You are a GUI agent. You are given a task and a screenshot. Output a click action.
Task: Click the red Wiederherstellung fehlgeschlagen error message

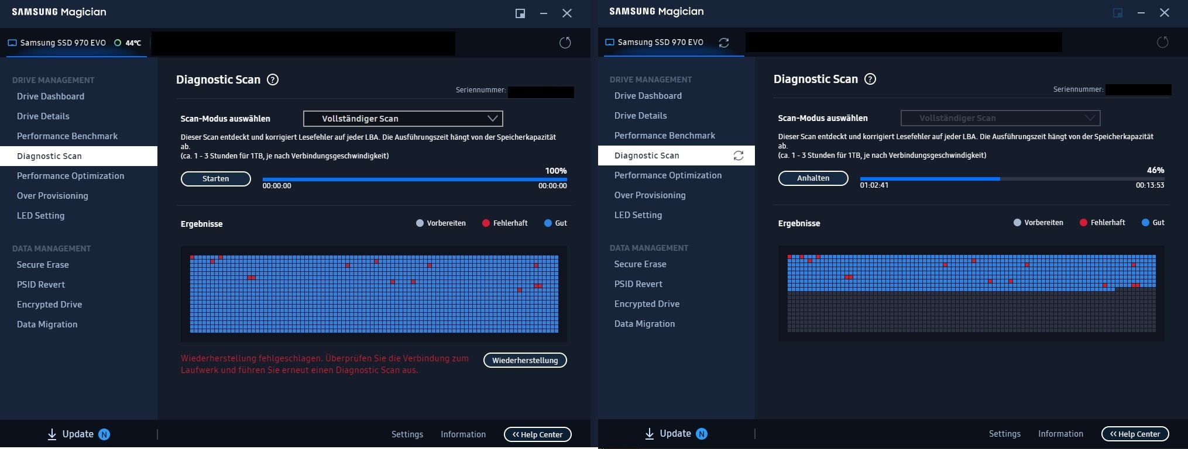(x=325, y=364)
